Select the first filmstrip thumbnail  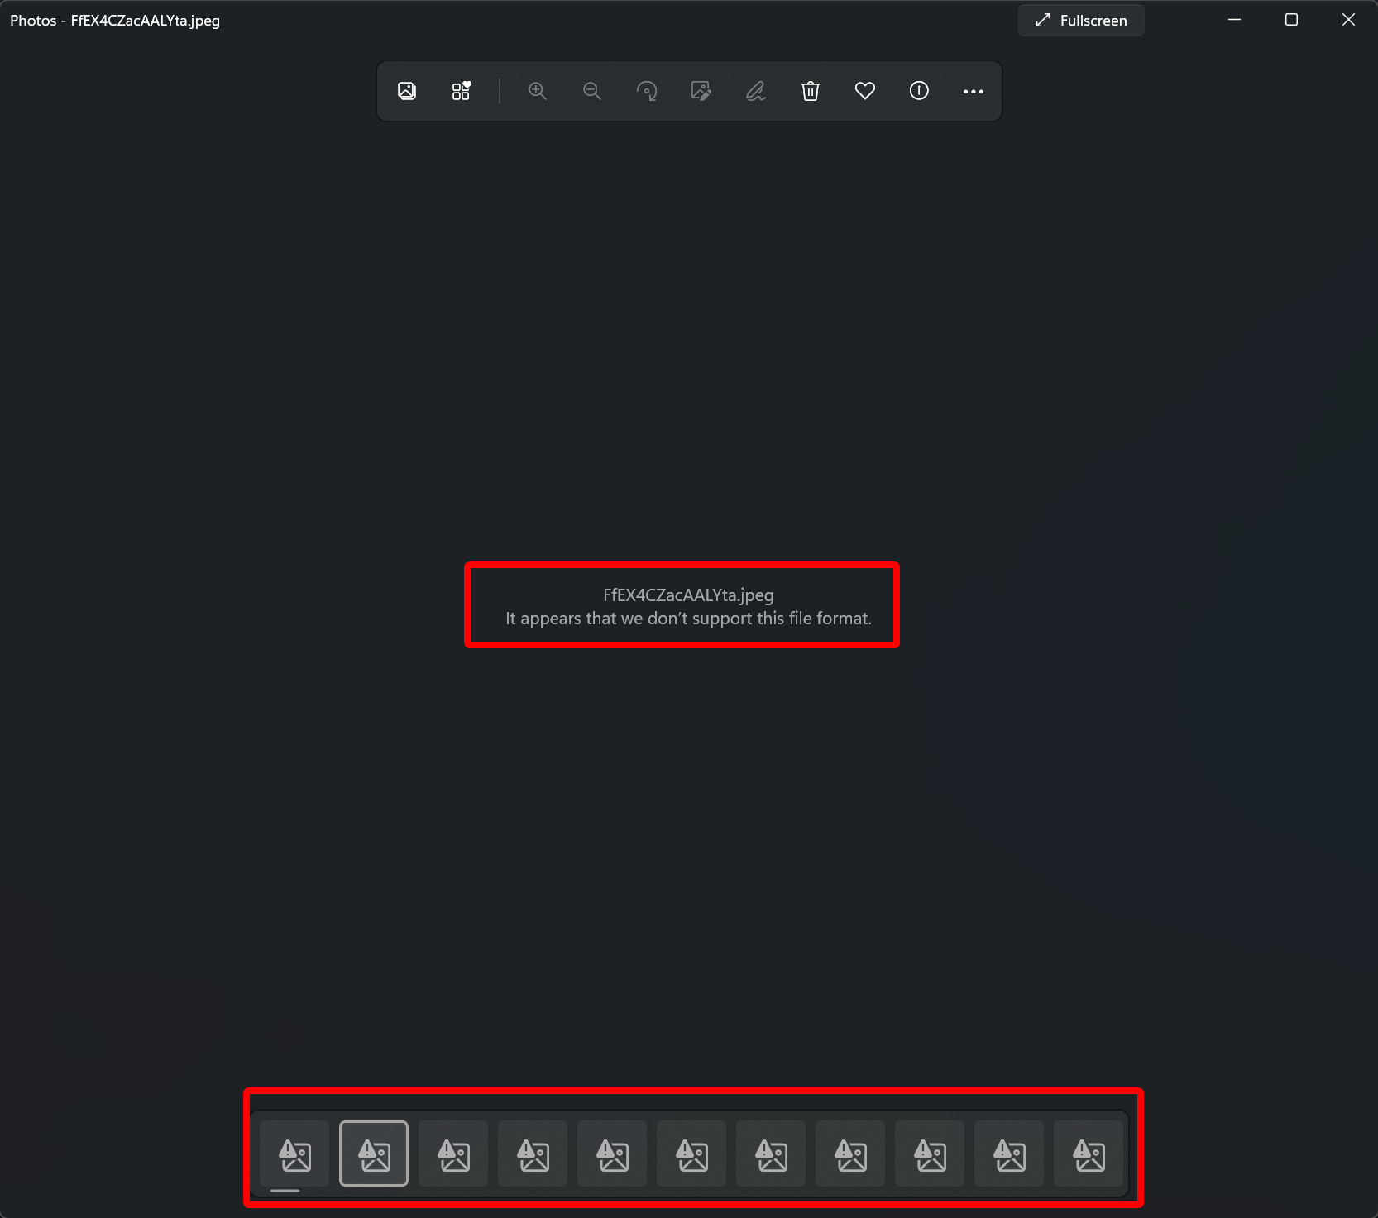294,1154
